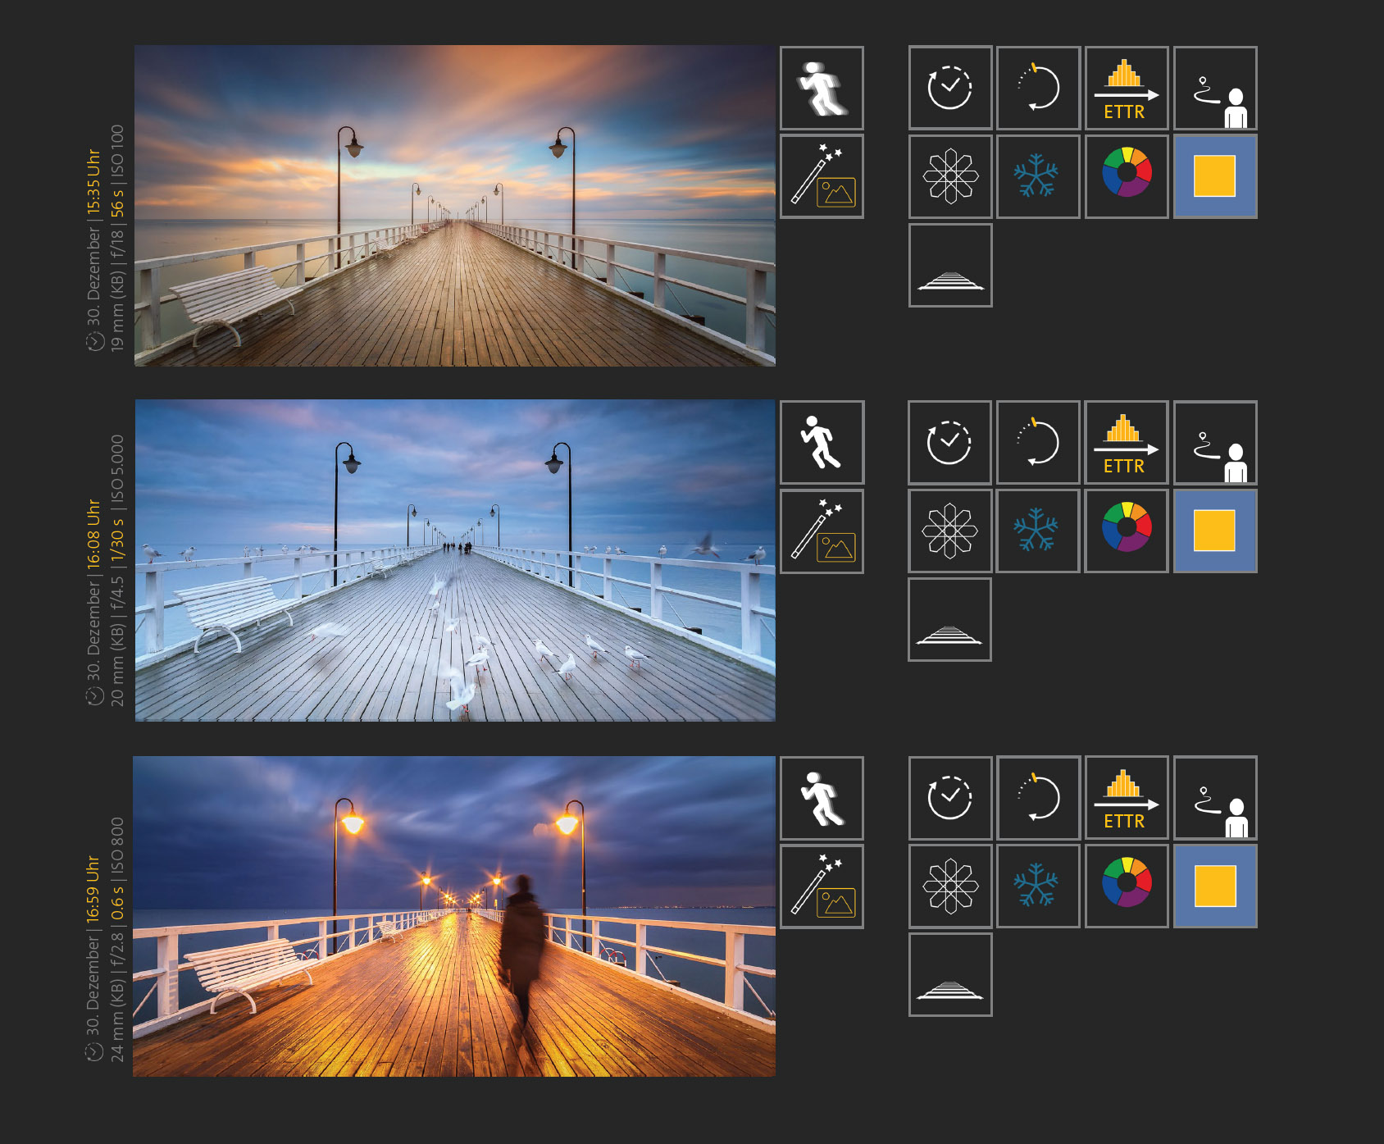Click the '16:08 Uhr' time label
The image size is (1384, 1144).
click(x=93, y=534)
